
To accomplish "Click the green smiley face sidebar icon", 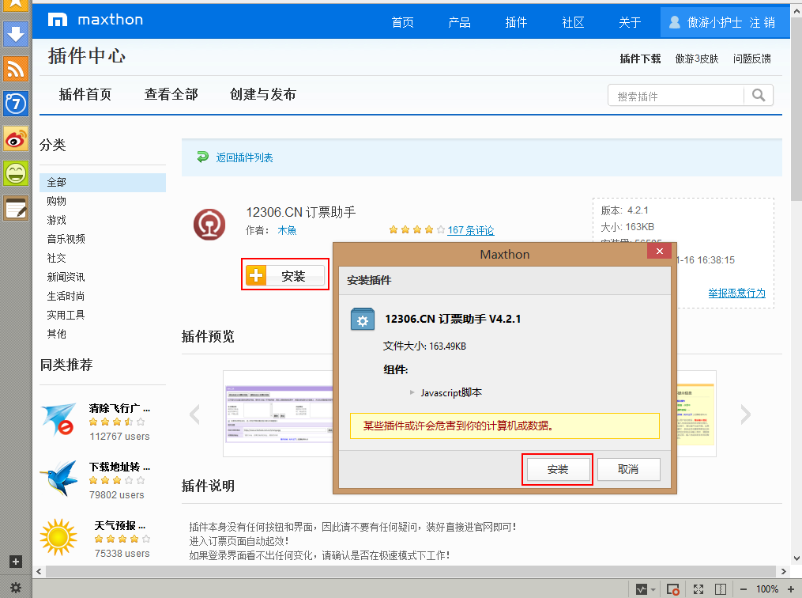I will pos(15,173).
